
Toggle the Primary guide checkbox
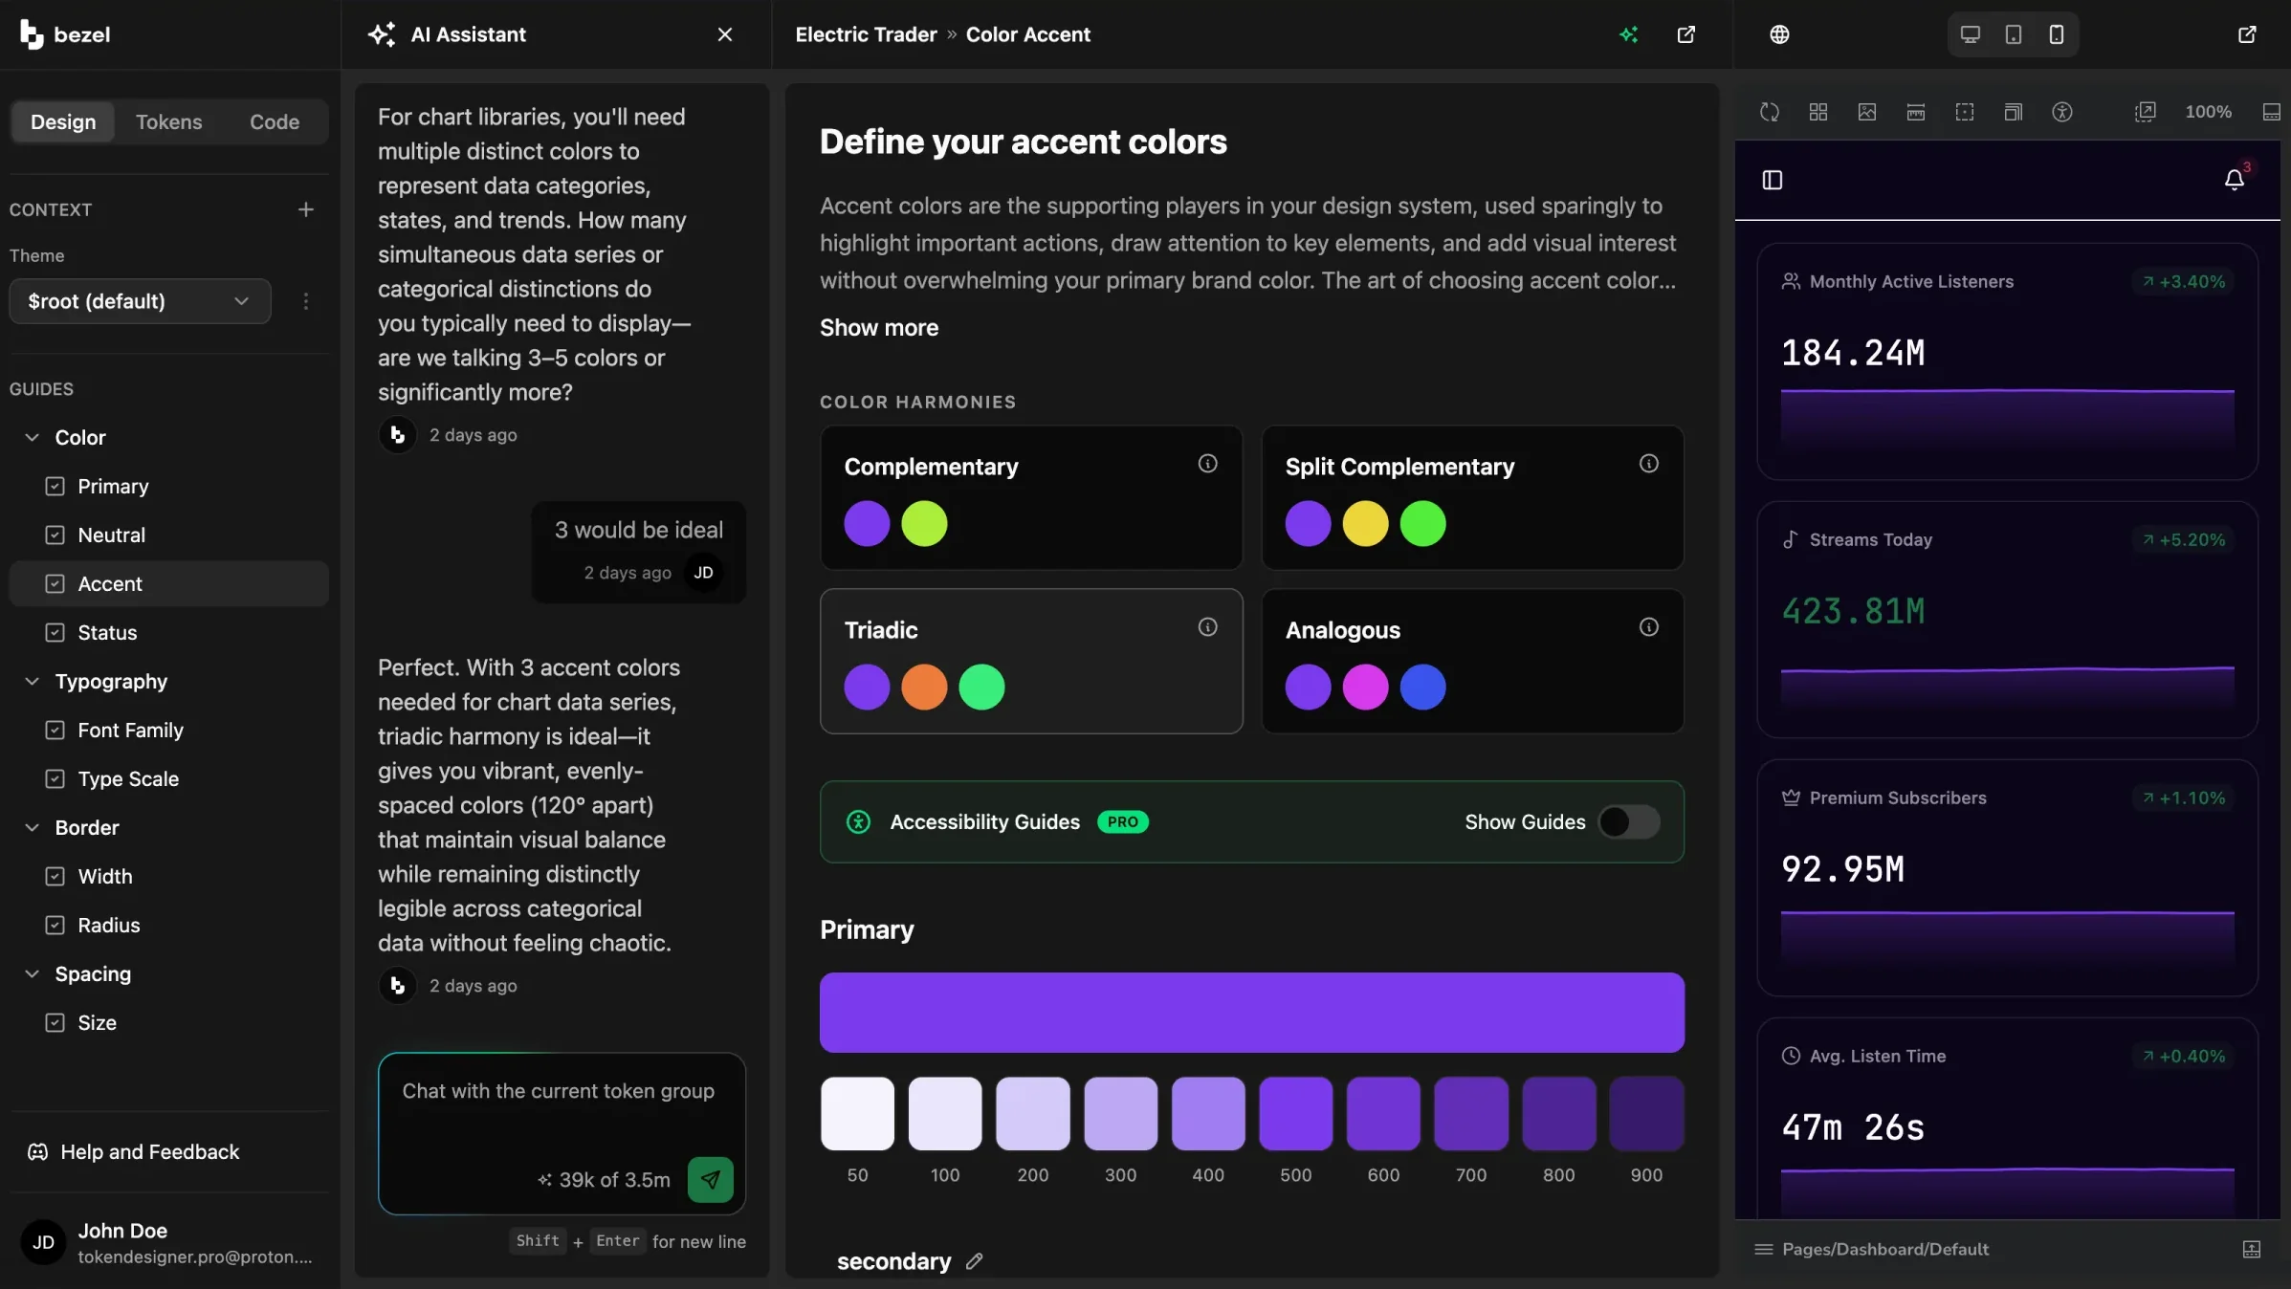[x=55, y=487]
